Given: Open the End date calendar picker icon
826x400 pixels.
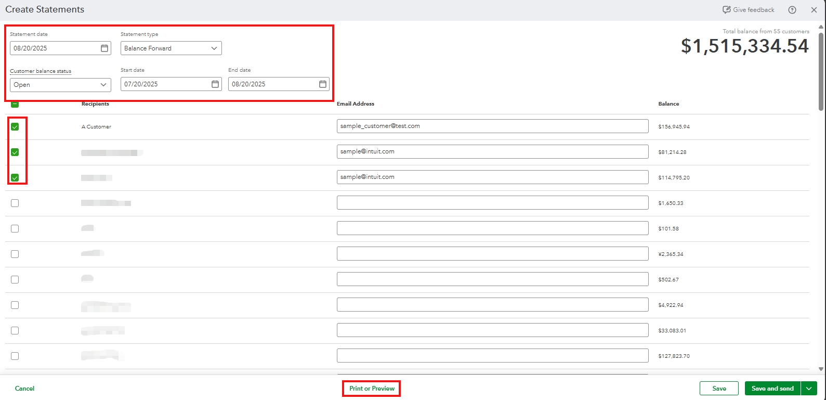Looking at the screenshot, I should pos(323,84).
